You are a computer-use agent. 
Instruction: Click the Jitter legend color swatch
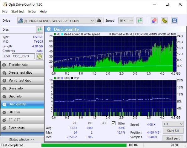point(62,78)
